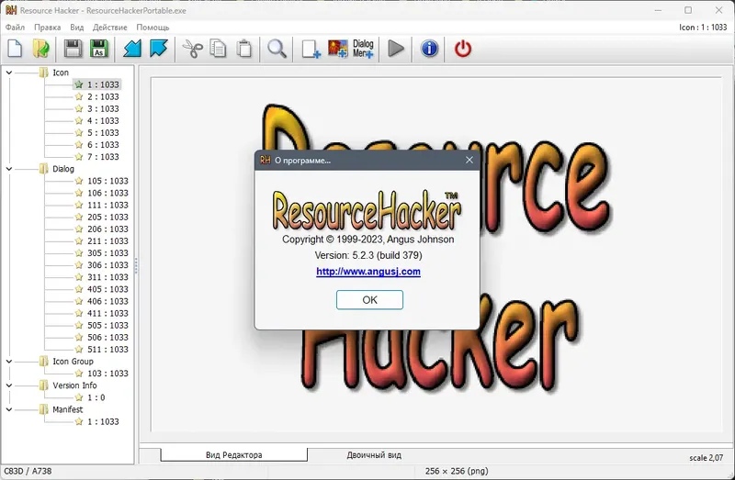Open the Файл menu

pos(15,28)
